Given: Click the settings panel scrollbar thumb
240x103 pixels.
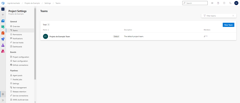Looking at the screenshot, I should tap(35, 44).
